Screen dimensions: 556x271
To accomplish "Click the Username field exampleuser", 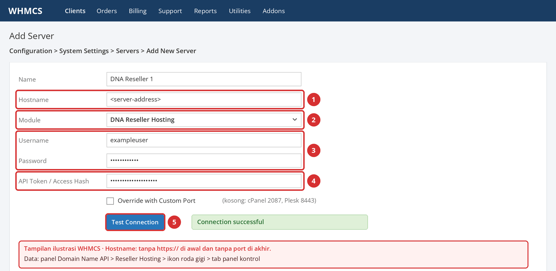I will (x=204, y=140).
